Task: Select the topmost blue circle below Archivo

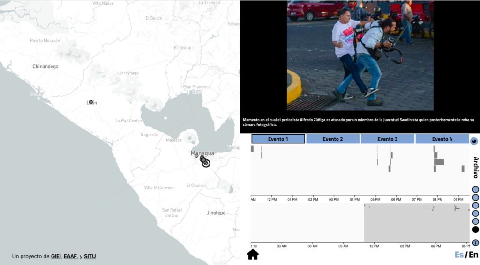Action: 475,190
